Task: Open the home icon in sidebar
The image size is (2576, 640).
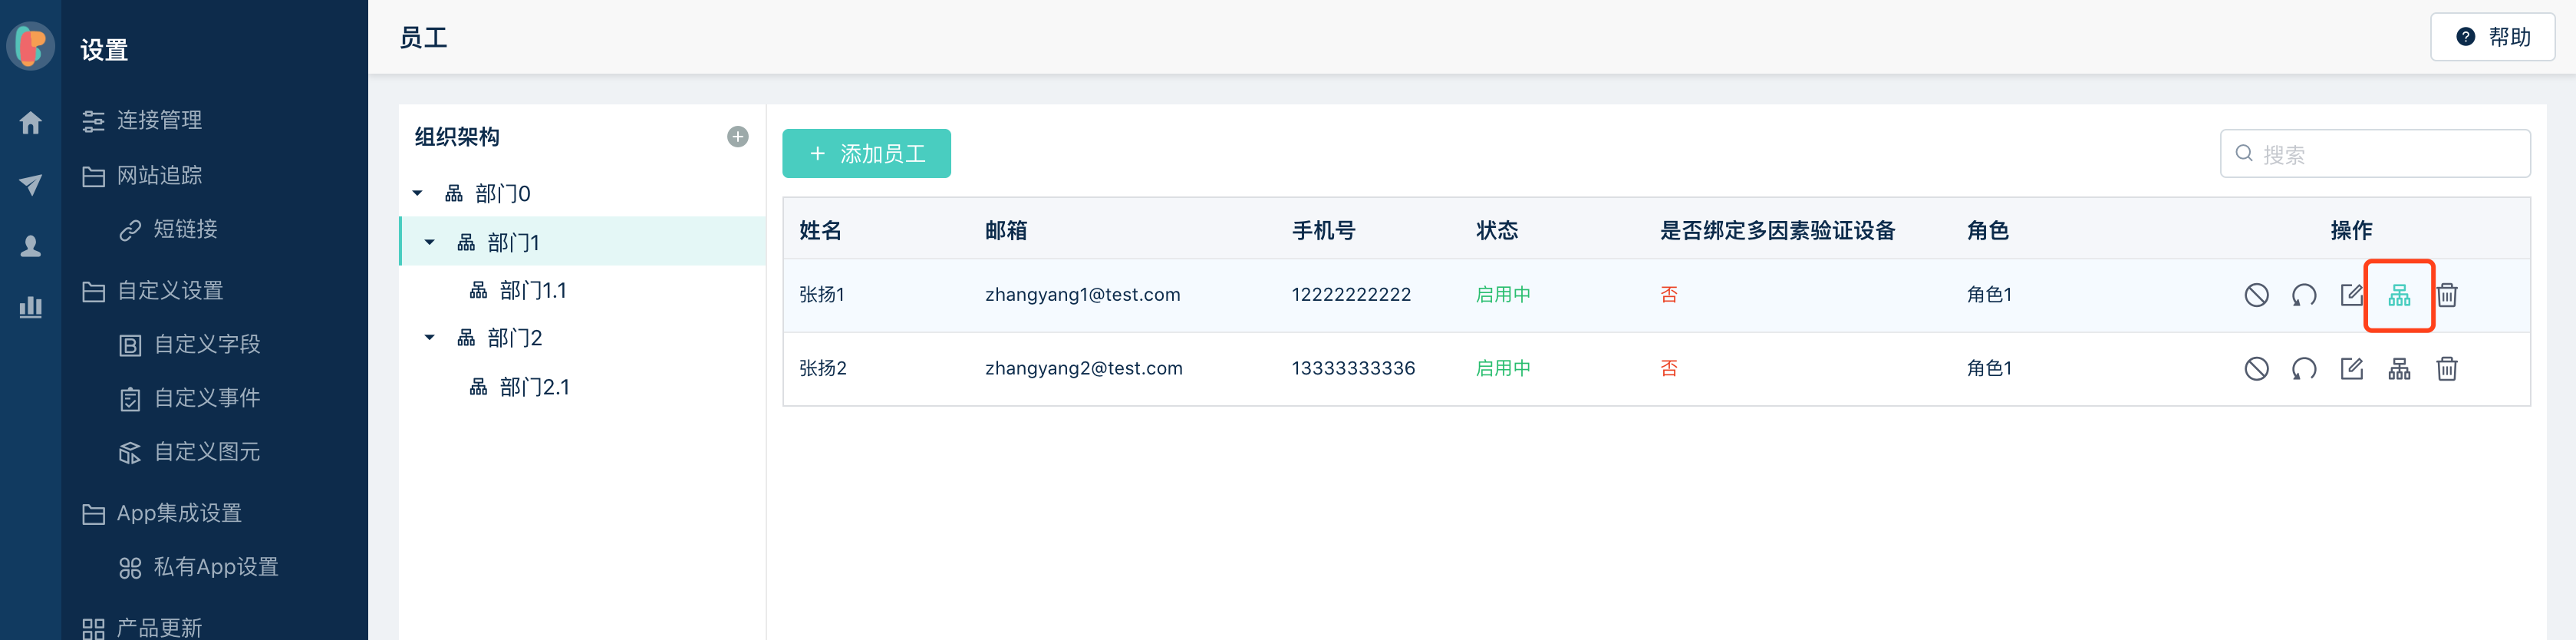Action: click(31, 122)
